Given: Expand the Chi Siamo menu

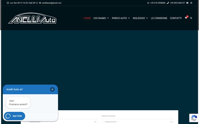Looking at the screenshot, I should [101, 18].
